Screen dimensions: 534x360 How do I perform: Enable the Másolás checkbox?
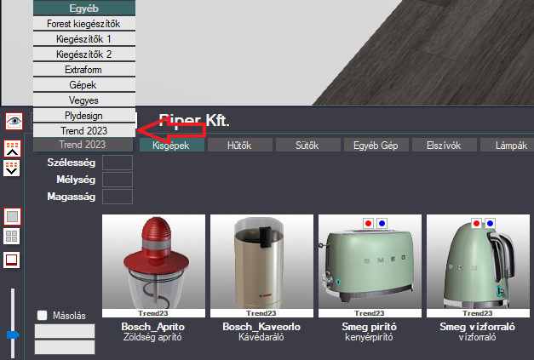click(43, 315)
